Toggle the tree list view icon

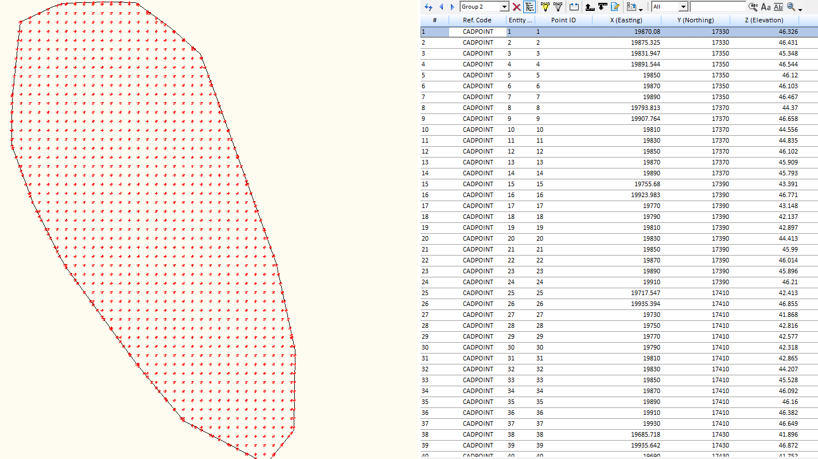(529, 7)
